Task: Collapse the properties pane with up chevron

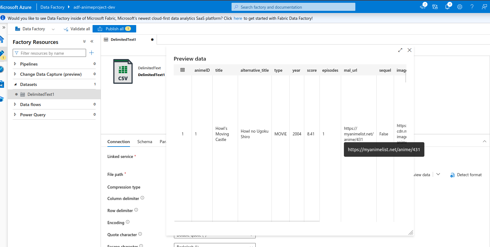Action: pyautogui.click(x=484, y=141)
